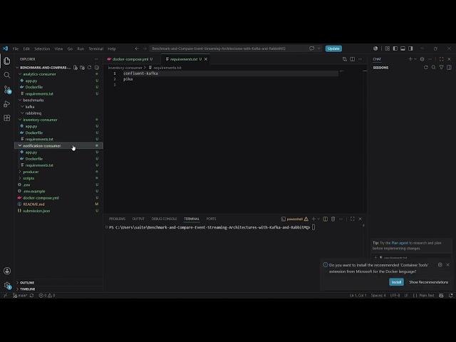Image resolution: width=456 pixels, height=342 pixels.
Task: Open the Search view in activity bar
Action: point(7,76)
